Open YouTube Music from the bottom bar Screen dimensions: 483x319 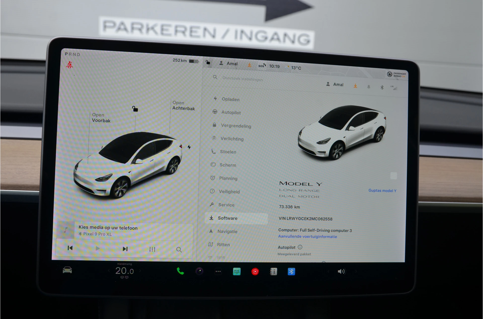pyautogui.click(x=255, y=271)
